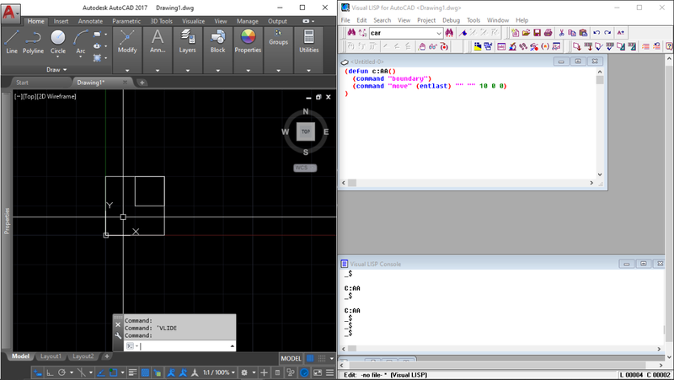Image resolution: width=674 pixels, height=380 pixels.
Task: Open the search text combo box dropdown
Action: click(439, 33)
